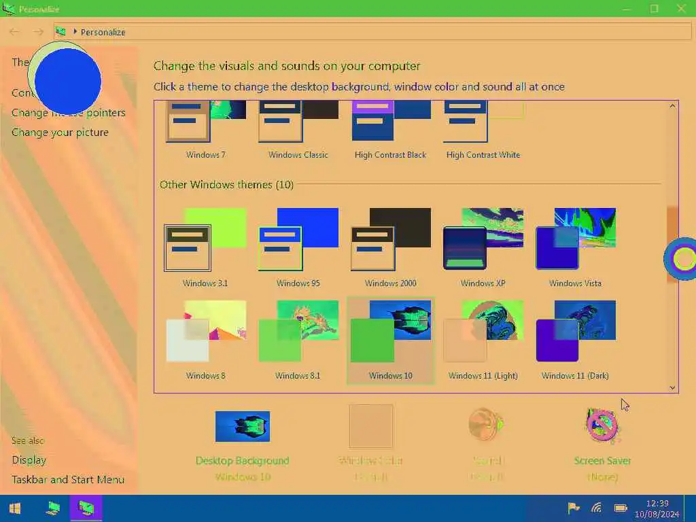Choose the Windows 3.1 theme
The image size is (696, 522).
(x=206, y=248)
